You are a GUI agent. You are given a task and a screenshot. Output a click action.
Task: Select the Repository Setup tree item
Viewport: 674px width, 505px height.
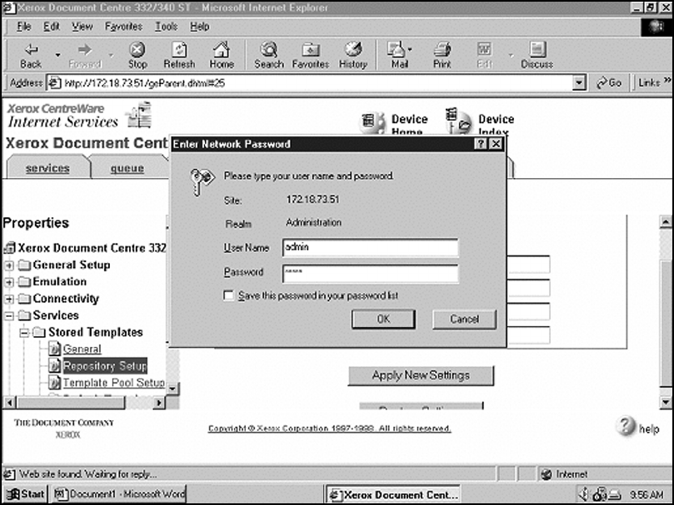pos(105,366)
